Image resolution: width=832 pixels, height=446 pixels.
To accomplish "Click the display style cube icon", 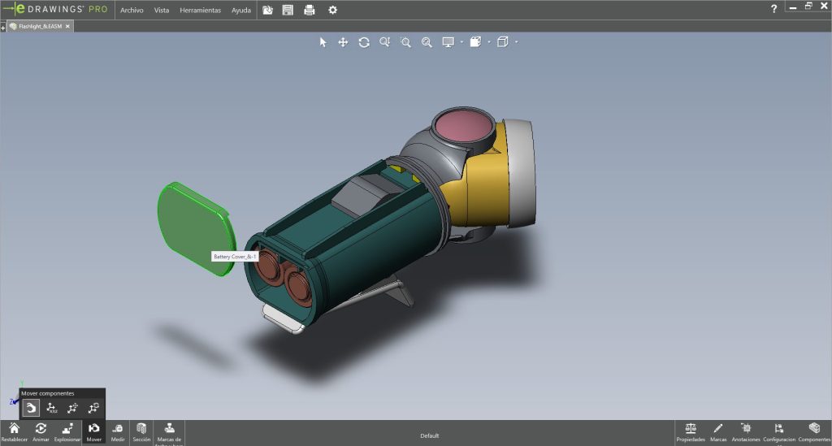I will click(x=502, y=42).
